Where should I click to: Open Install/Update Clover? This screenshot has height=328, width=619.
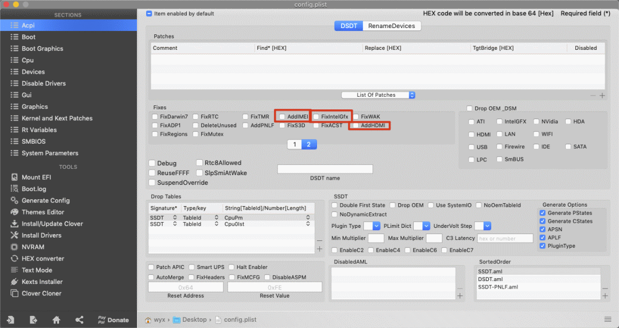click(x=52, y=223)
